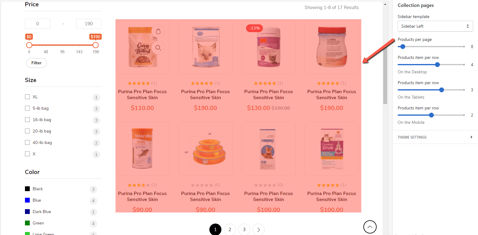Go to page 2 of results

click(230, 230)
